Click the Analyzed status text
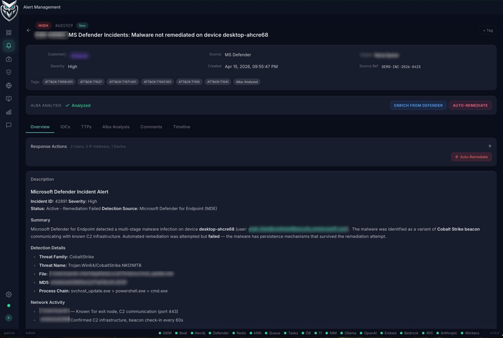This screenshot has height=338, width=503. (81, 105)
